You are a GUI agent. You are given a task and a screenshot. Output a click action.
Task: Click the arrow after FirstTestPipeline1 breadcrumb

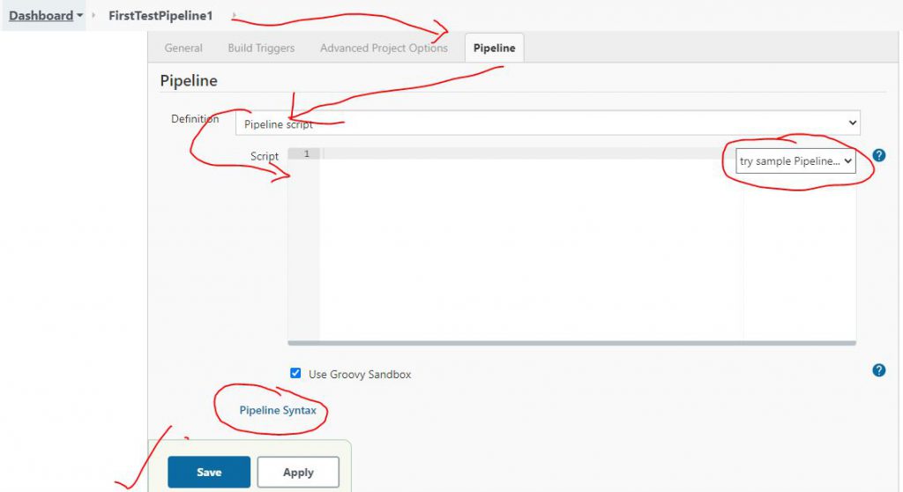pyautogui.click(x=234, y=16)
